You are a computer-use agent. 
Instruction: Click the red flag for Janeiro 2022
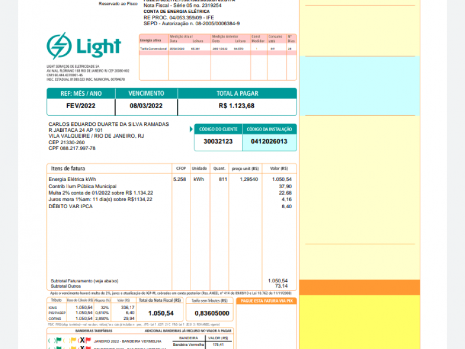pos(88,340)
